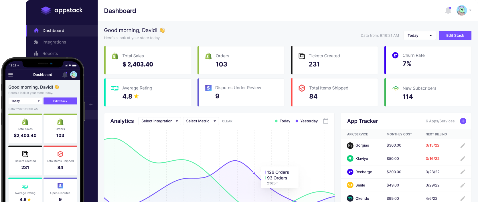Image resolution: width=478 pixels, height=202 pixels.
Task: Clear the analytics filters
Action: click(227, 121)
